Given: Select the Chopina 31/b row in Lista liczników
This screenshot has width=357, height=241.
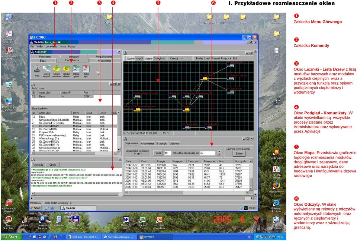Looking at the screenshot, I should click(x=74, y=132).
